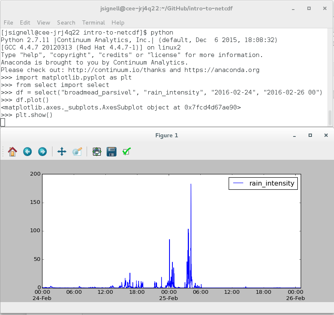Click the rain_intensity legend box

[263, 183]
